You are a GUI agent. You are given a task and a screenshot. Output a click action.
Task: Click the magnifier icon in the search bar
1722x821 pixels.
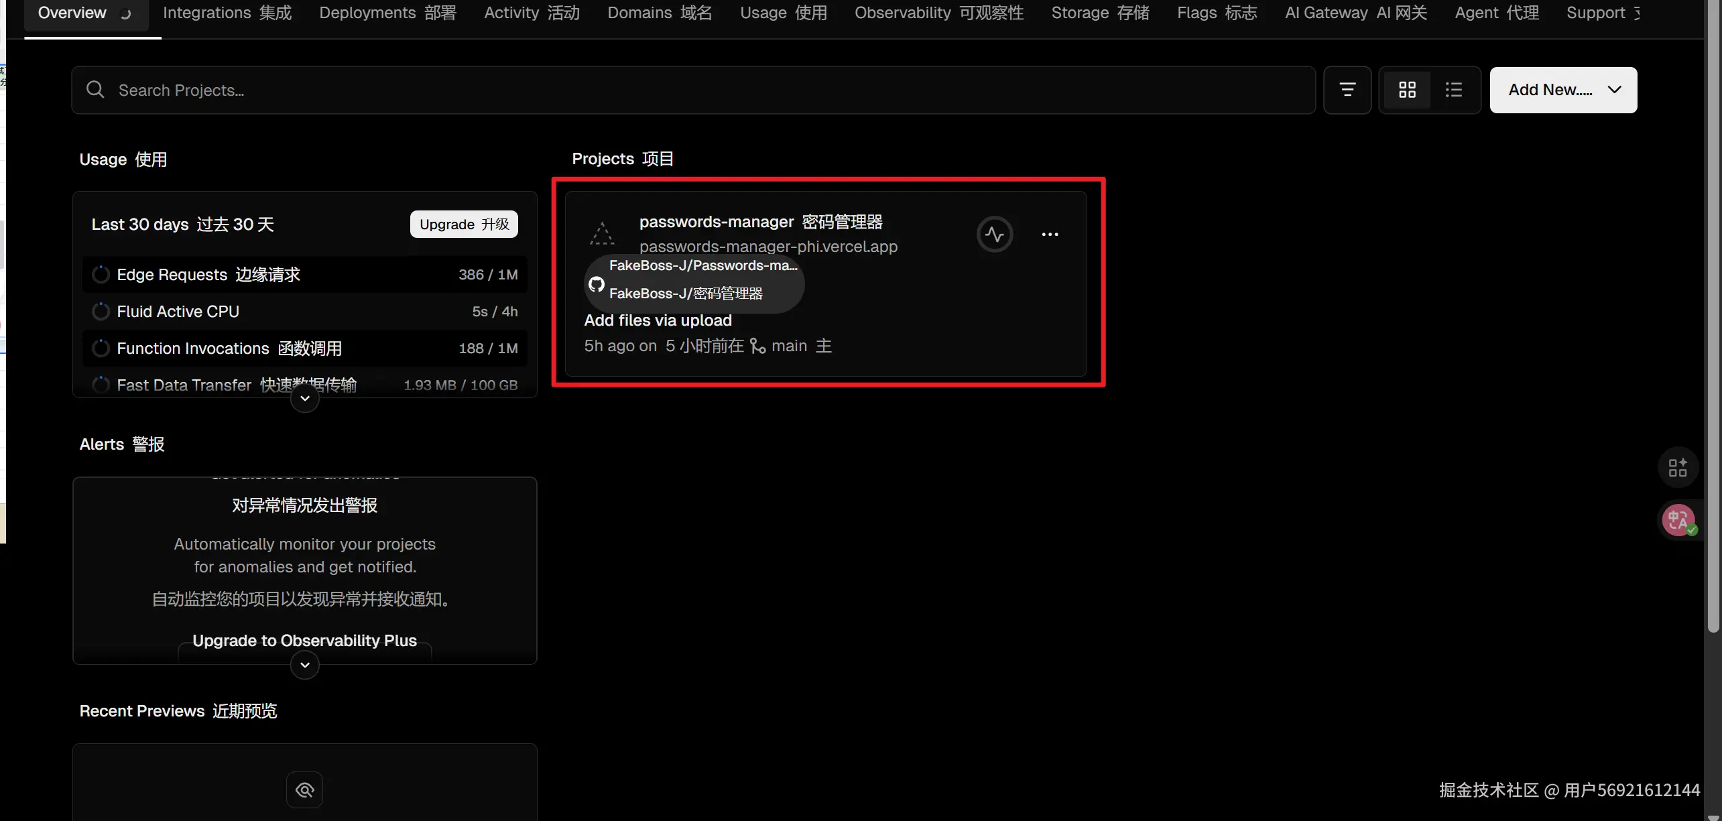click(x=95, y=90)
